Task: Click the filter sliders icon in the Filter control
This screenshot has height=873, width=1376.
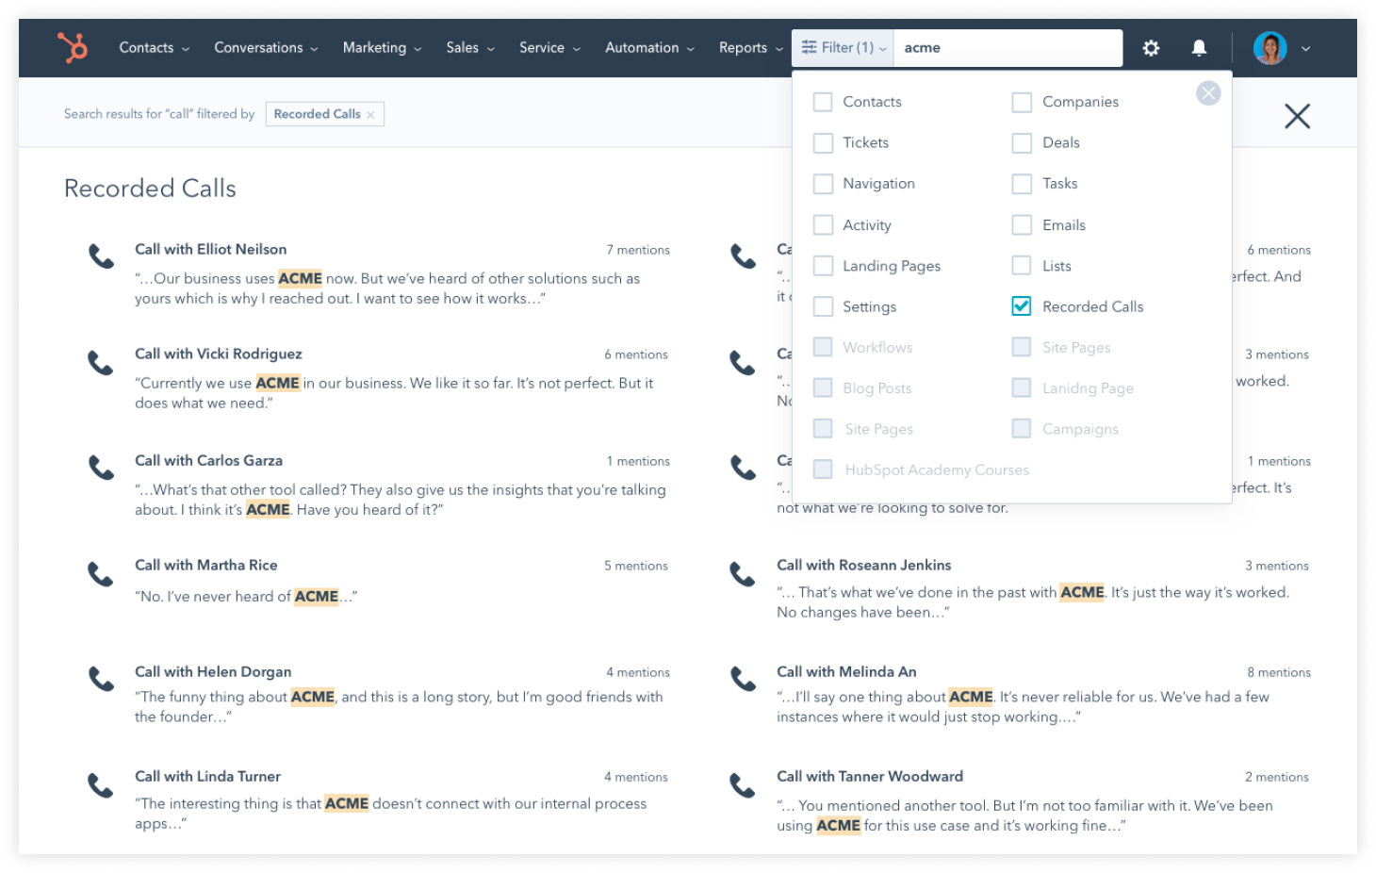Action: pos(808,47)
